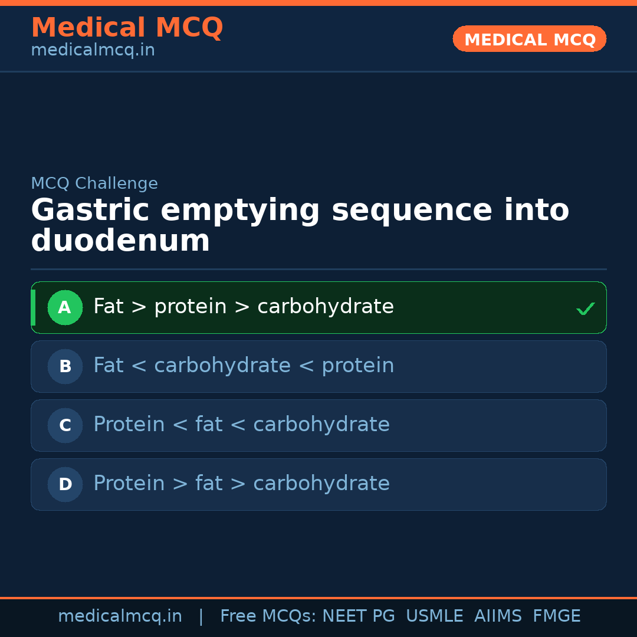Pick the D option circle badge
Image resolution: width=637 pixels, height=637 pixels.
pos(65,484)
